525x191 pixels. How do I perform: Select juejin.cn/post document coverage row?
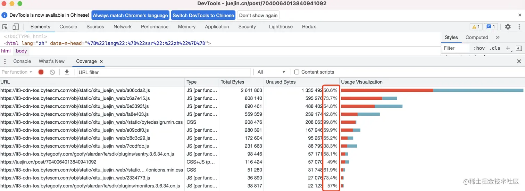coord(262,162)
